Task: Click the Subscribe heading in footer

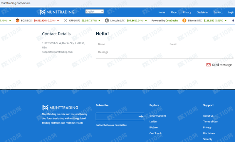Action: pos(102,105)
